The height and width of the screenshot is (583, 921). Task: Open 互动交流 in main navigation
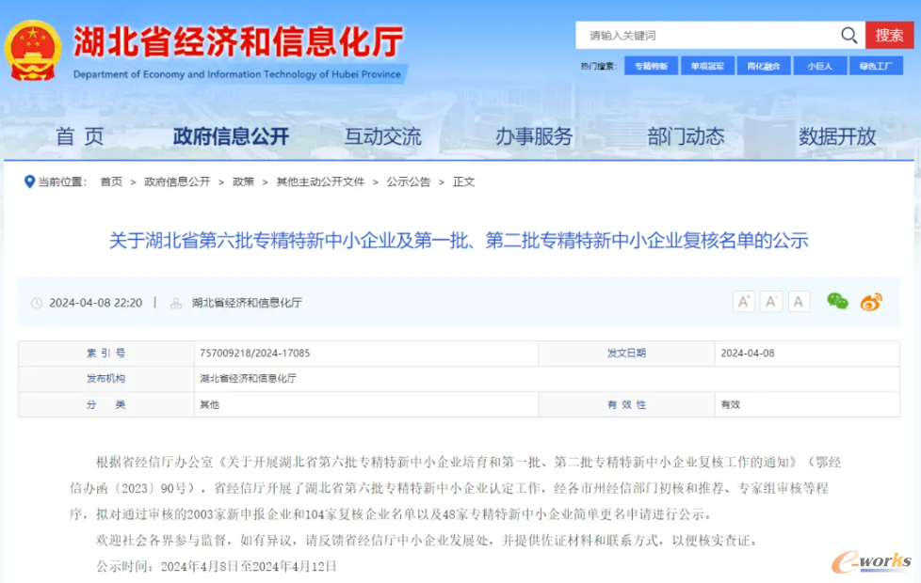382,136
